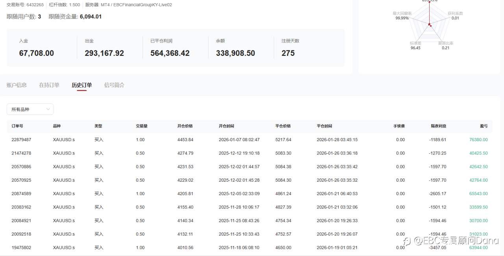Click the 订单号 column header
Screen dimensions: 504x256
17,126
